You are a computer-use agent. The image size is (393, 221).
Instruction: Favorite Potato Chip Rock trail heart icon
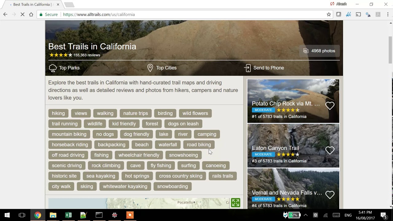click(x=330, y=106)
